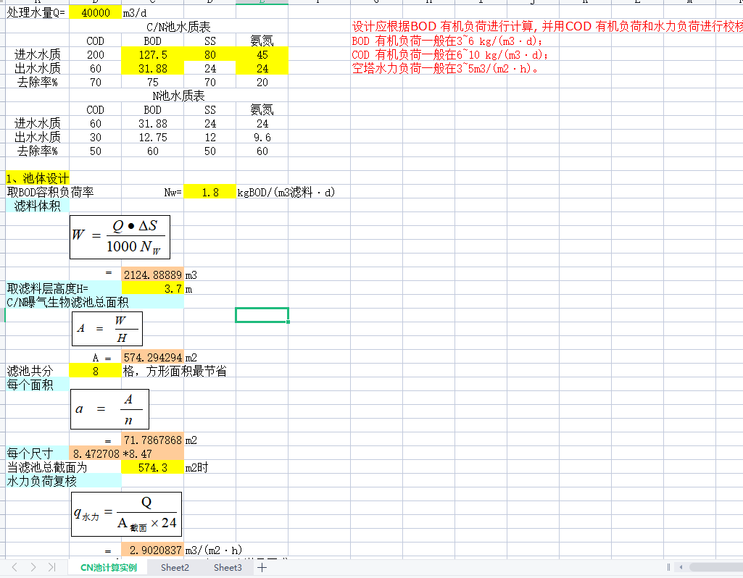
Task: Select the red text 空塔水力负荷一般在3~5m3
Action: pyautogui.click(x=445, y=68)
